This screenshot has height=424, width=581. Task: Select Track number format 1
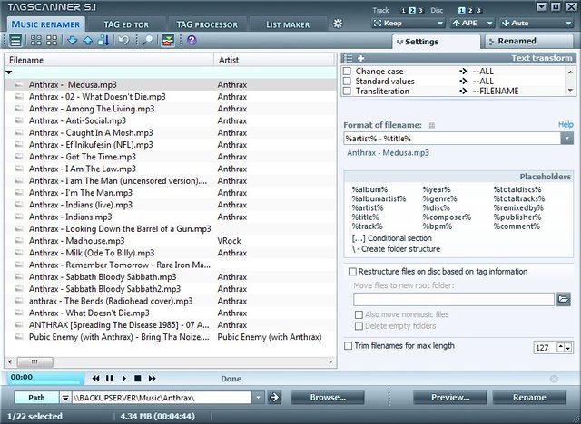pyautogui.click(x=403, y=10)
